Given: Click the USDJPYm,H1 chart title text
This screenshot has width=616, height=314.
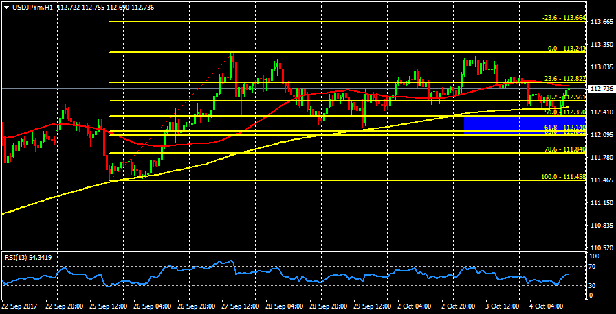Looking at the screenshot, I should (33, 6).
